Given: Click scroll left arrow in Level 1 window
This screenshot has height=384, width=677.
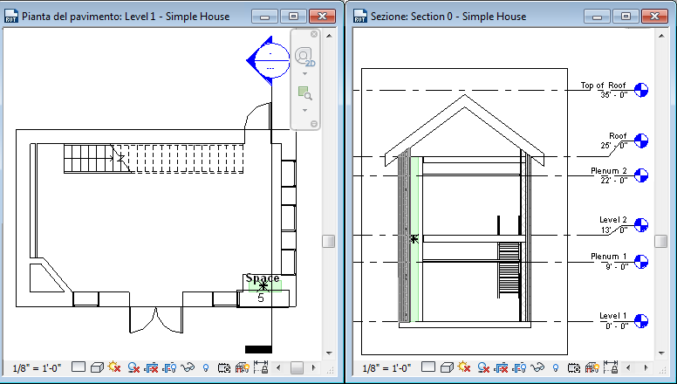Looking at the screenshot, I should (278, 368).
